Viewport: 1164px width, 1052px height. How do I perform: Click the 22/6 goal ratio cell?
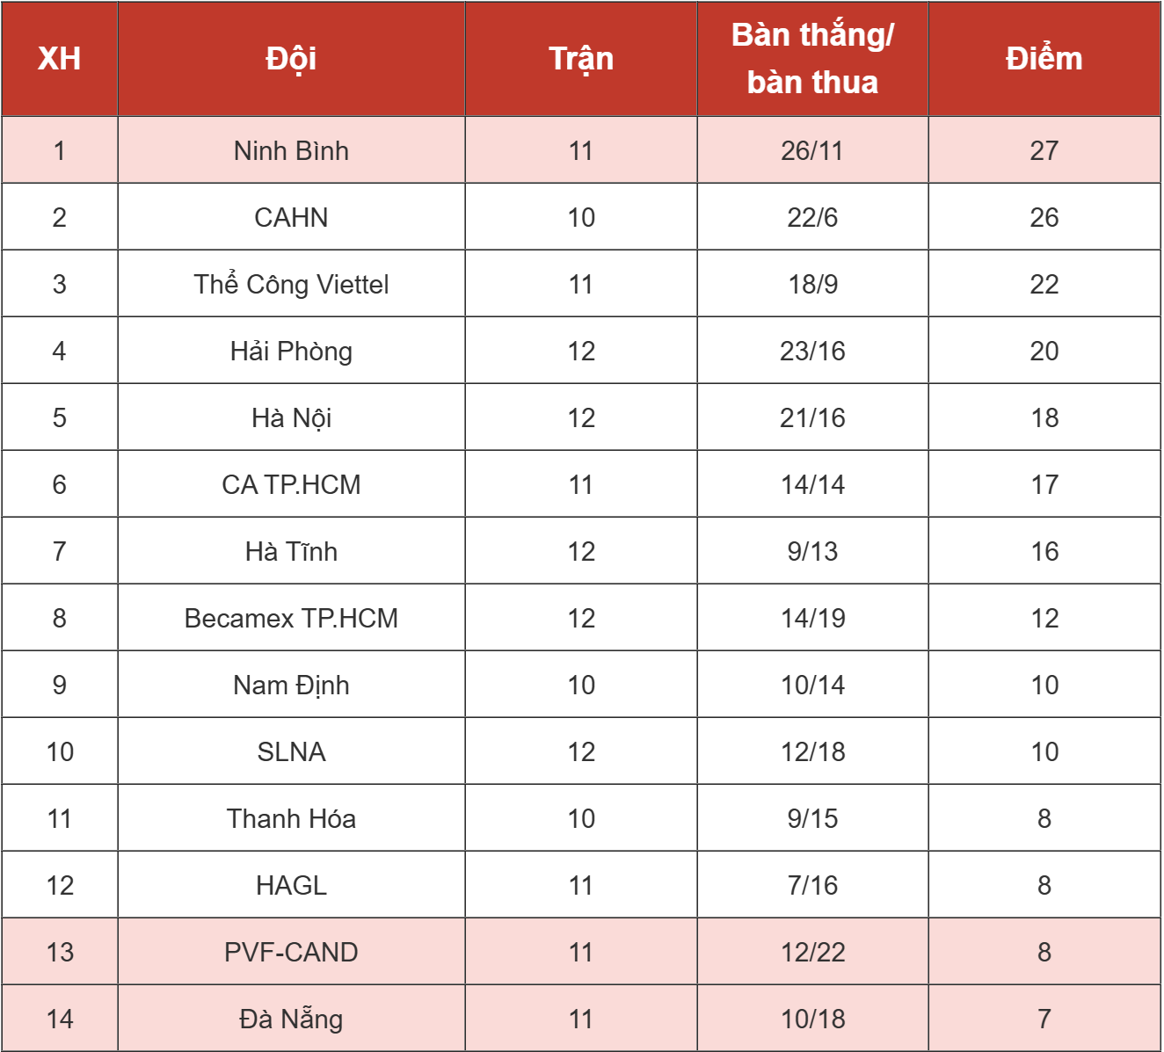tap(812, 217)
